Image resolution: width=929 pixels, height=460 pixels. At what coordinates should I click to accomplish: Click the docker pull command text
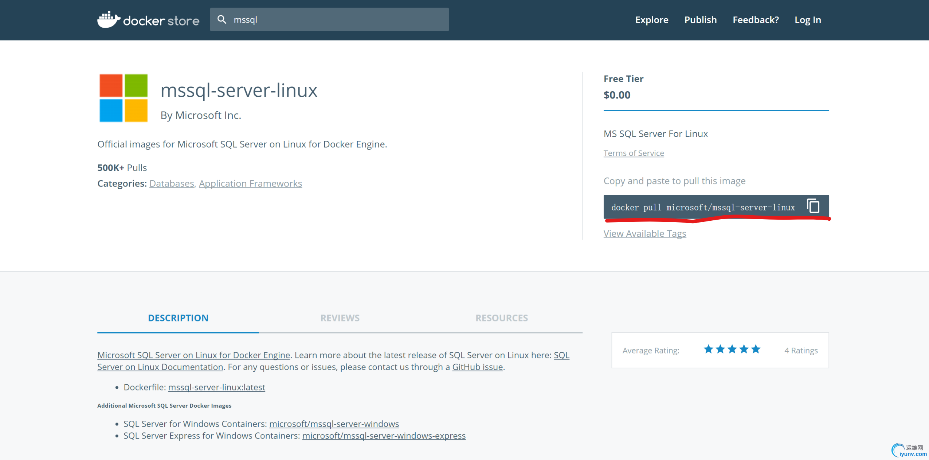point(703,207)
